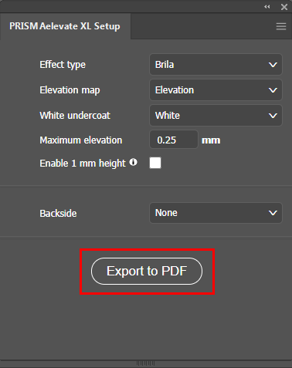This screenshot has height=368, width=292.
Task: Collapse the panel with the double-arrow icon
Action: tap(267, 7)
